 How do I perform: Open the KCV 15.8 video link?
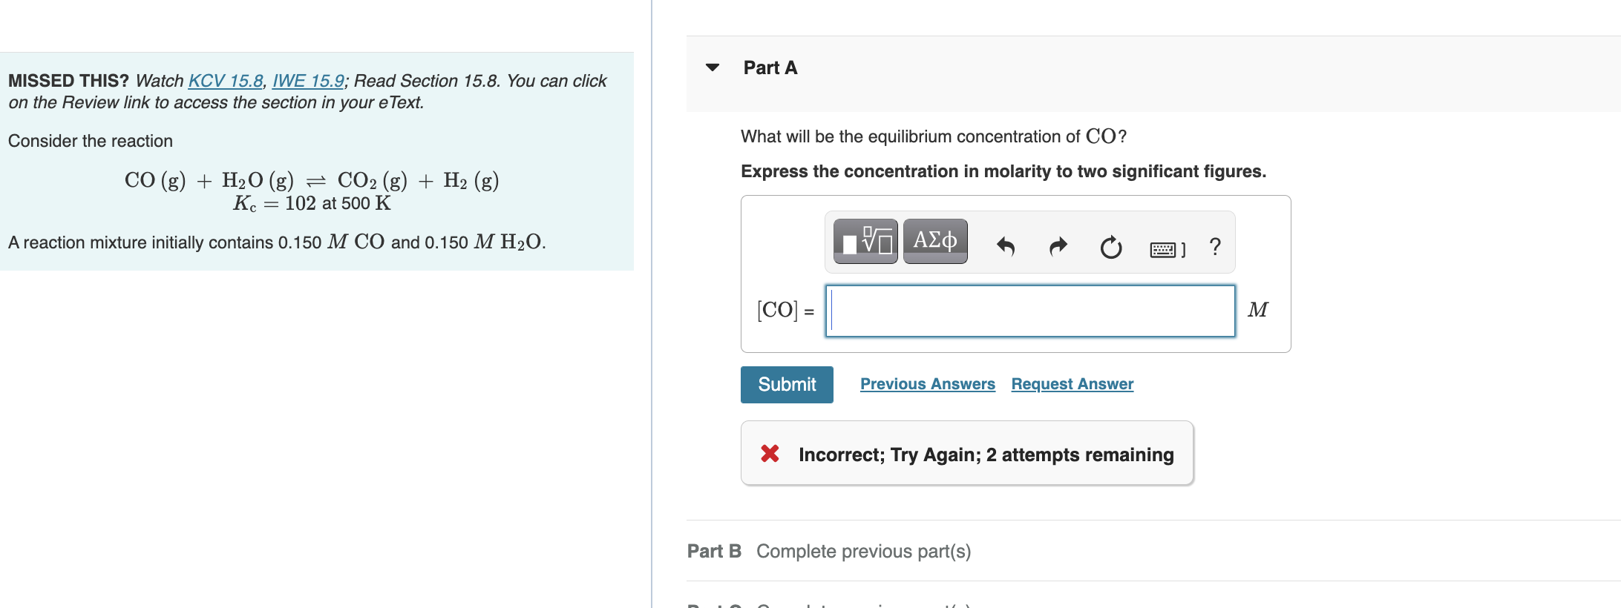coord(225,80)
